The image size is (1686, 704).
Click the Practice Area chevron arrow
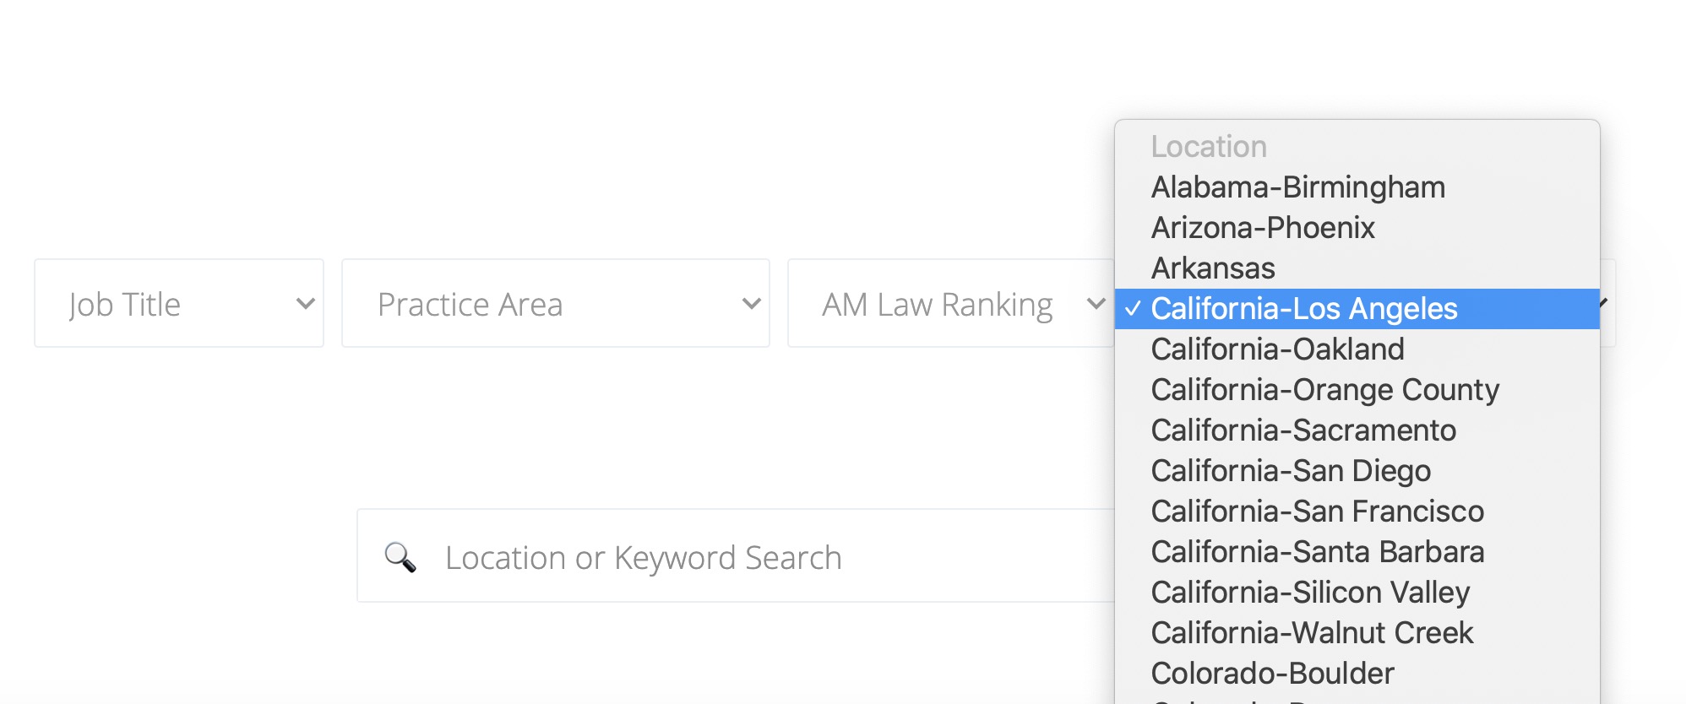pos(751,304)
